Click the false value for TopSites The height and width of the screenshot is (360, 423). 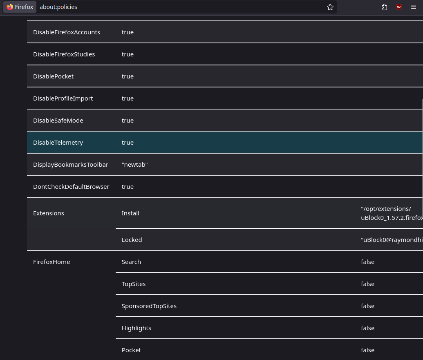(x=368, y=284)
